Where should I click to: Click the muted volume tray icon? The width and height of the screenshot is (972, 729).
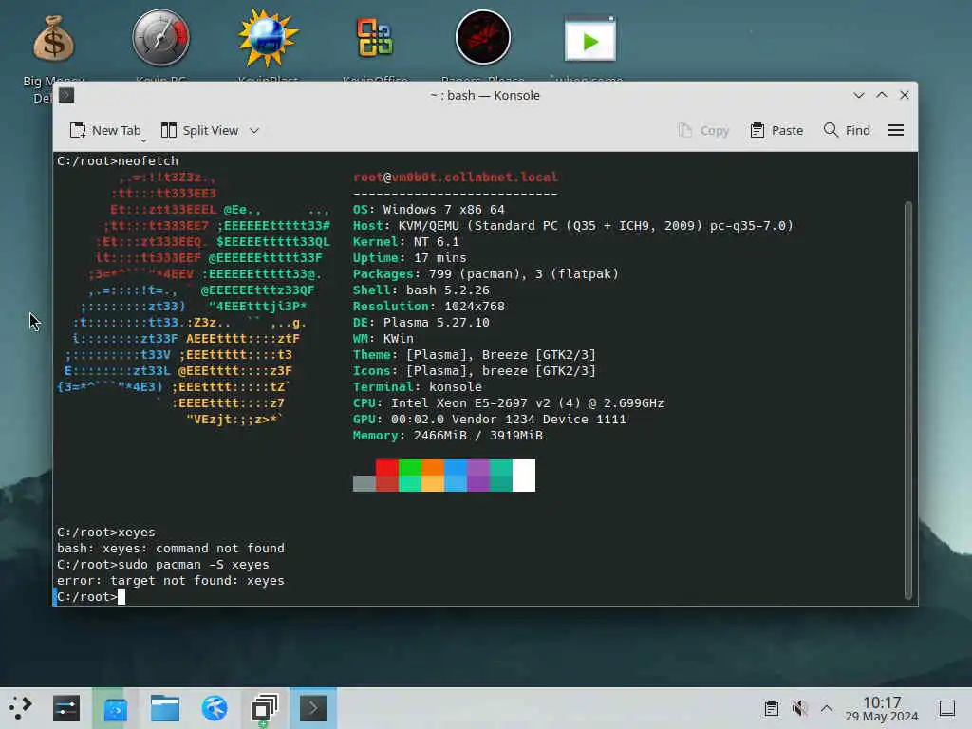pyautogui.click(x=799, y=708)
